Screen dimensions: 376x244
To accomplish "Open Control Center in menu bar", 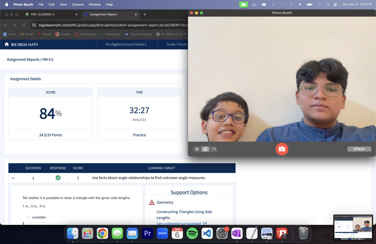I will pos(335,5).
